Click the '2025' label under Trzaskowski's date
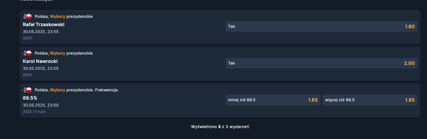The width and height of the screenshot is (427, 139). click(x=27, y=38)
